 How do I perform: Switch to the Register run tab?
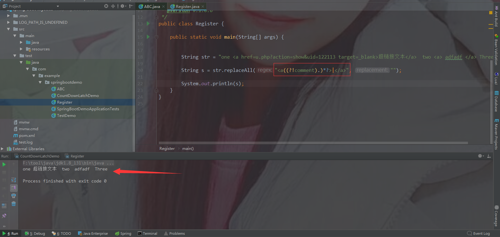pyautogui.click(x=75, y=156)
